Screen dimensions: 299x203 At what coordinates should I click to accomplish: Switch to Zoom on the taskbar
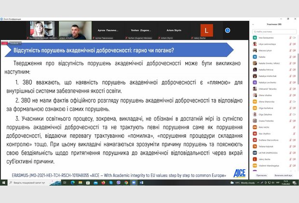coord(134,183)
